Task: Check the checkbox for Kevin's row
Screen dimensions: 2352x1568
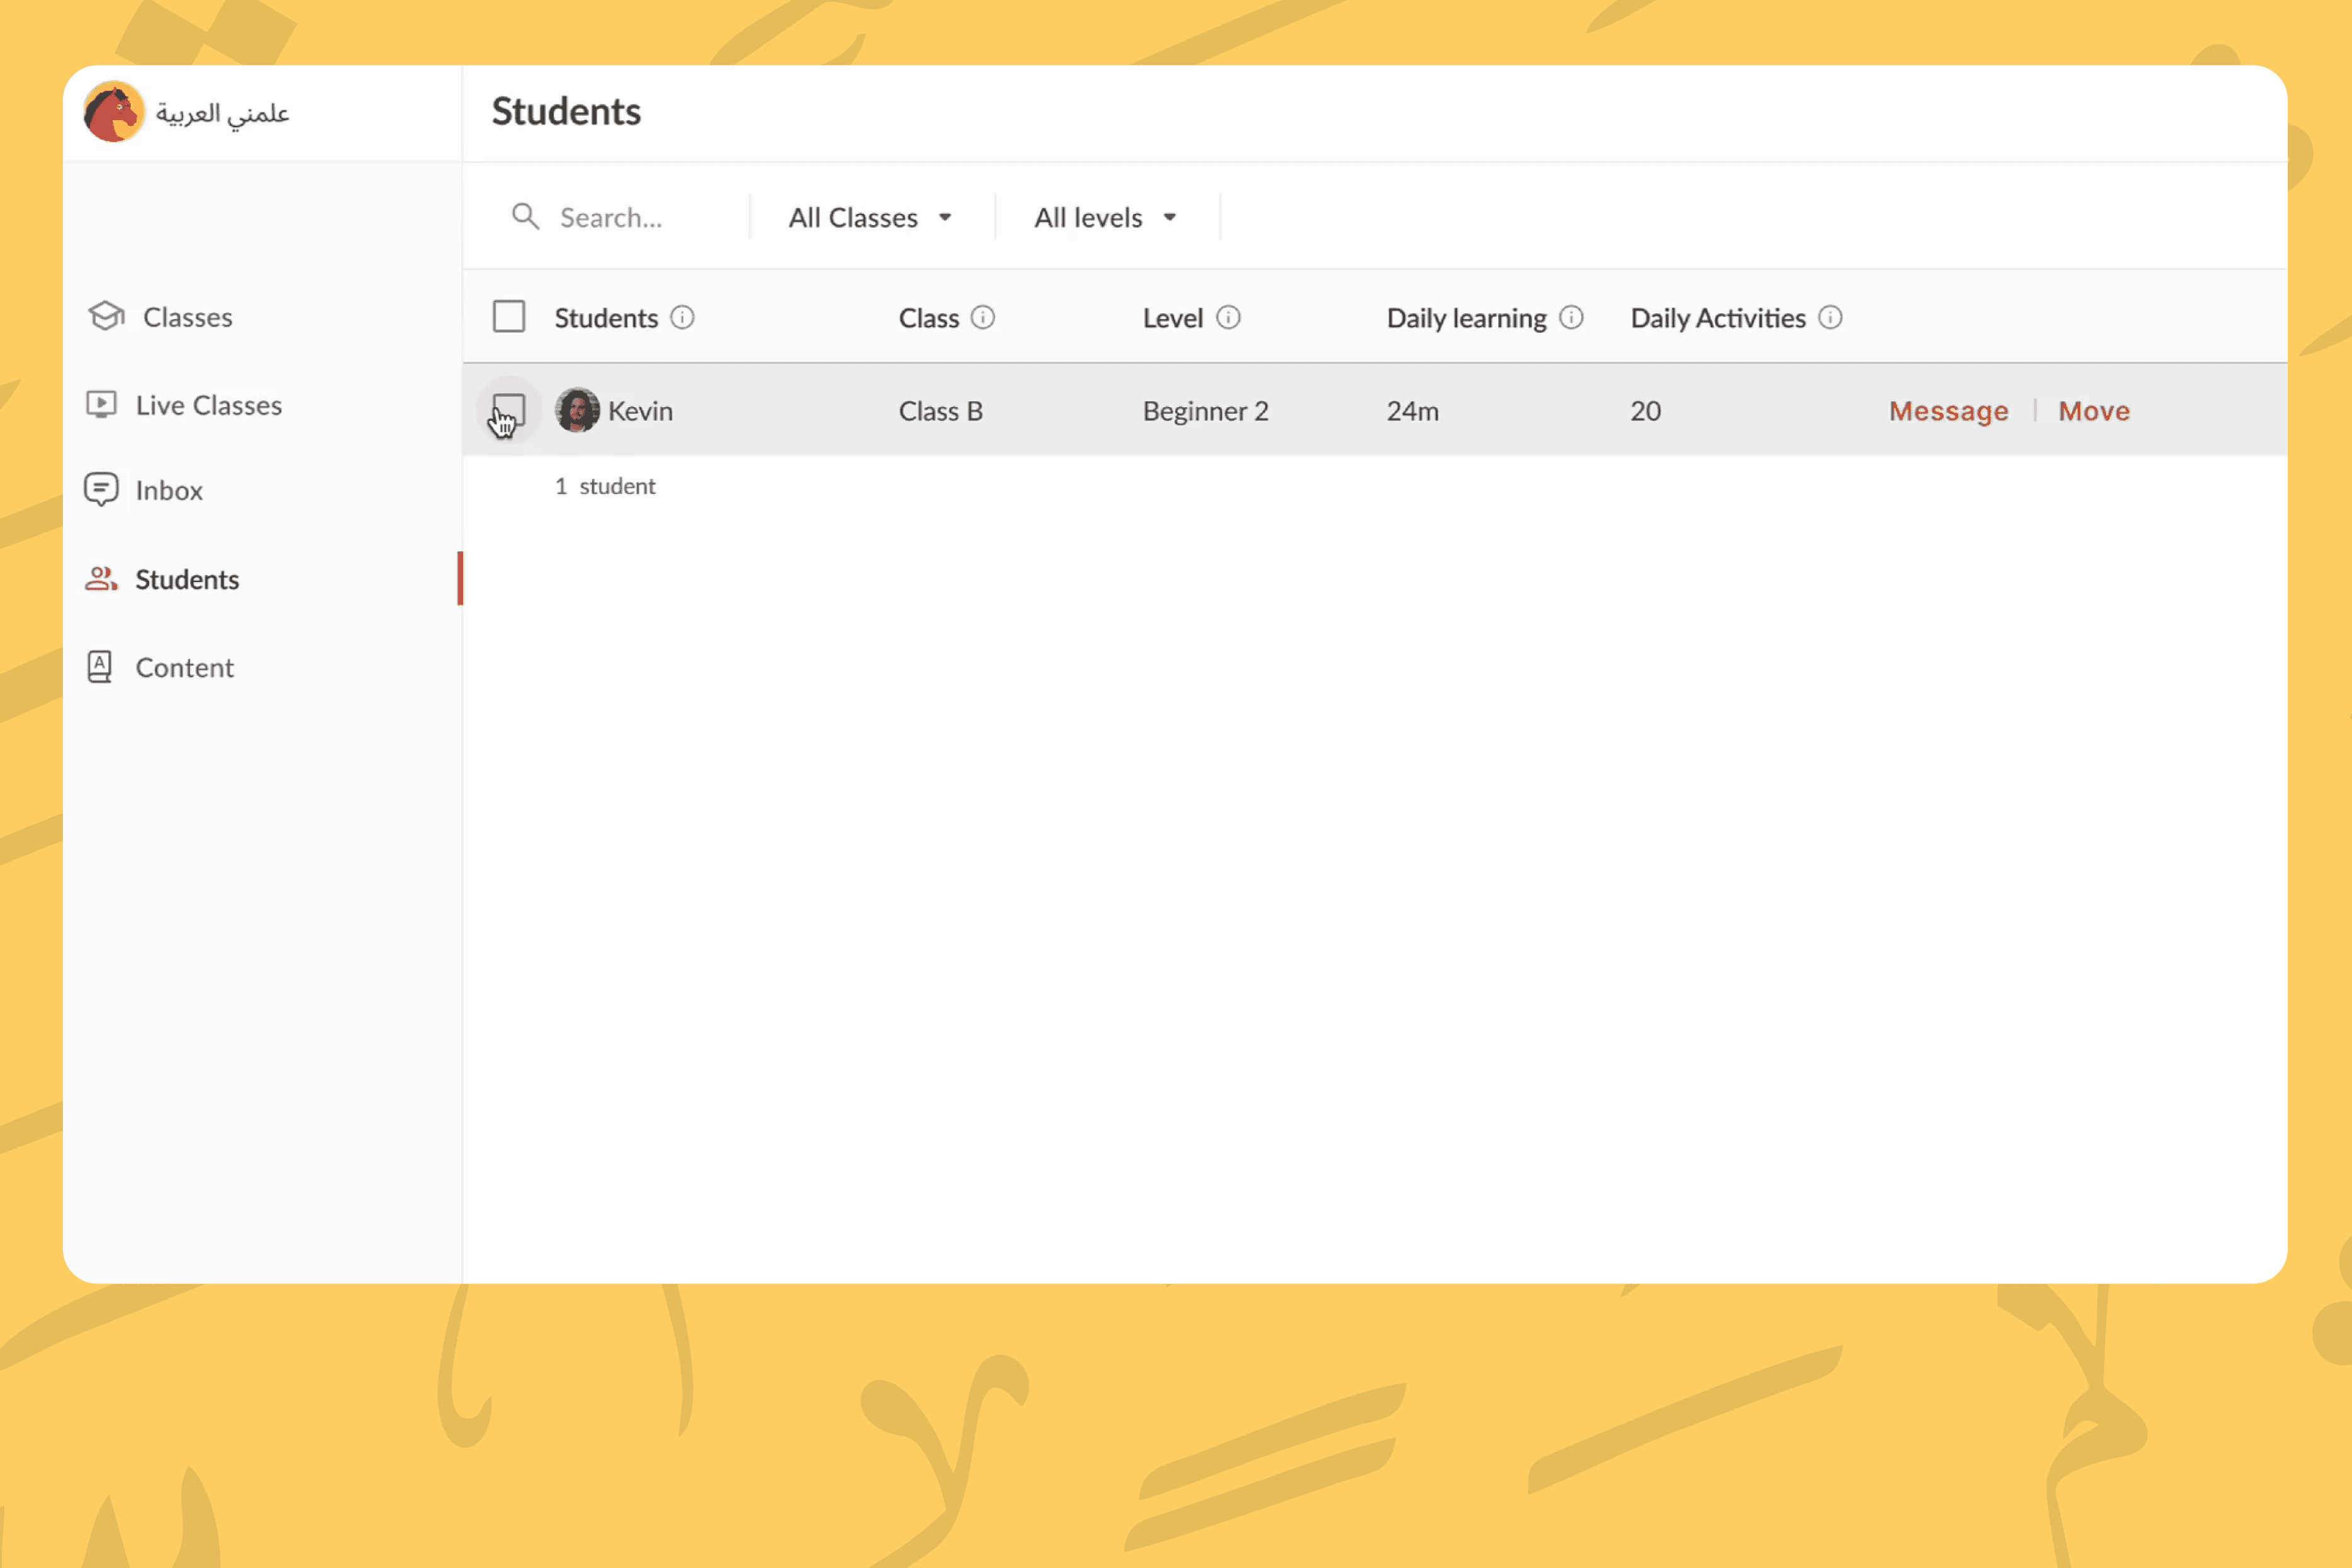Action: (509, 410)
